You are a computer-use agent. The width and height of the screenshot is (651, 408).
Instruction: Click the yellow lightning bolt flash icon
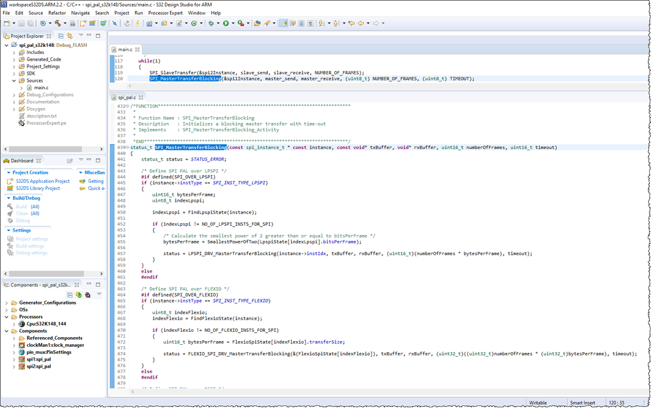tap(137, 23)
